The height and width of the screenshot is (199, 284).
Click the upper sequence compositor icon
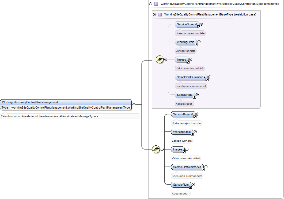(x=160, y=59)
